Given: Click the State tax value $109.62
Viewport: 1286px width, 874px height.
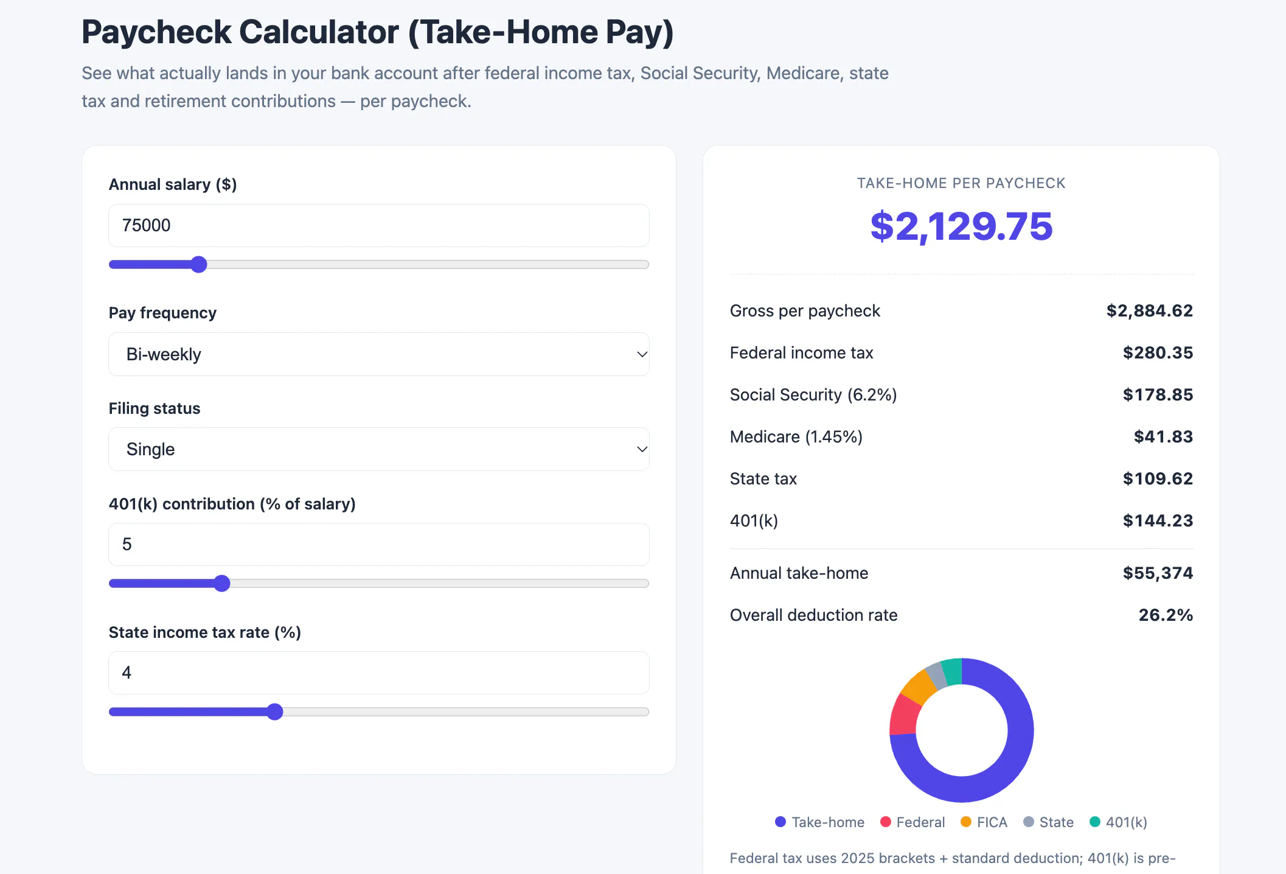Looking at the screenshot, I should tap(1158, 479).
